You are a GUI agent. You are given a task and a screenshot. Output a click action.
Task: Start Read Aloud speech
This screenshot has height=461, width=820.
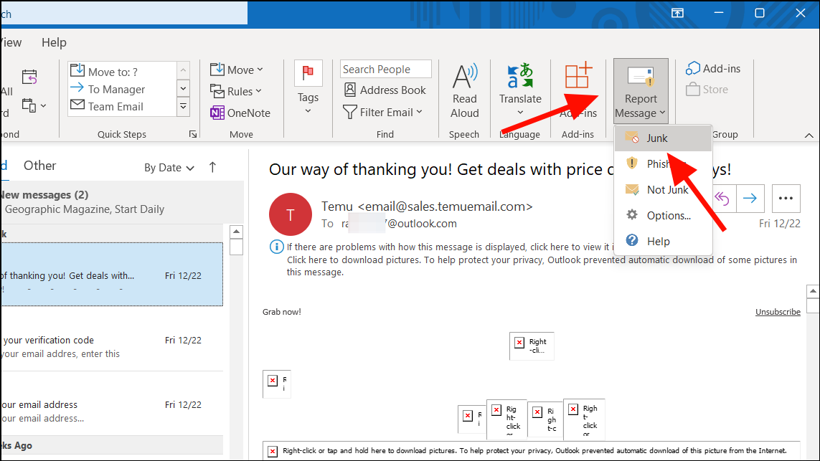464,91
